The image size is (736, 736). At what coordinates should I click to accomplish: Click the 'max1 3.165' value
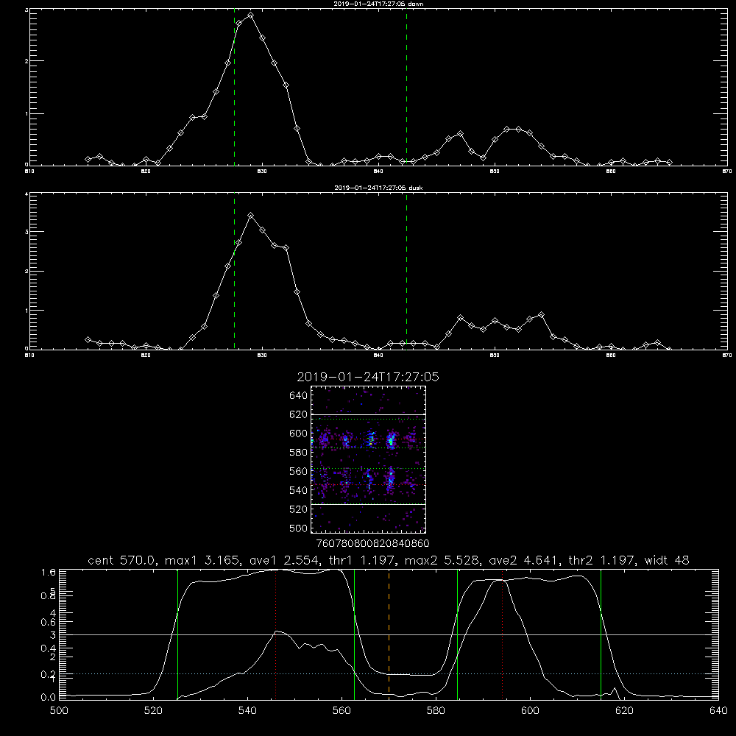tap(202, 560)
